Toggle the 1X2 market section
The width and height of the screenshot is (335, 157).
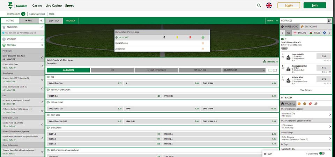[48, 77]
